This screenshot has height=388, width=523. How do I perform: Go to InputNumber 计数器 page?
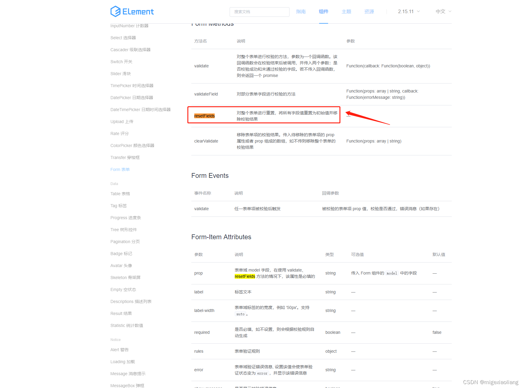[129, 26]
